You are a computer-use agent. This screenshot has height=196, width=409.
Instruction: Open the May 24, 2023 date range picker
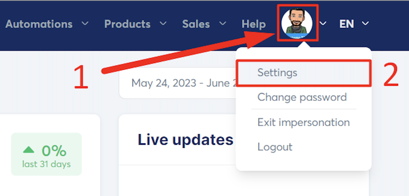(x=179, y=83)
